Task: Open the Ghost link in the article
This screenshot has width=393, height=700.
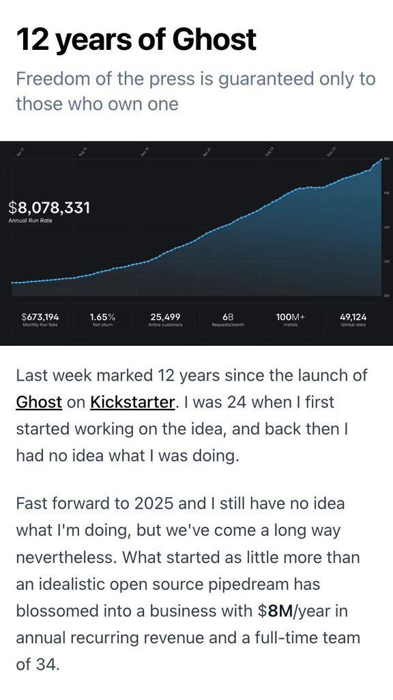Action: tap(39, 402)
